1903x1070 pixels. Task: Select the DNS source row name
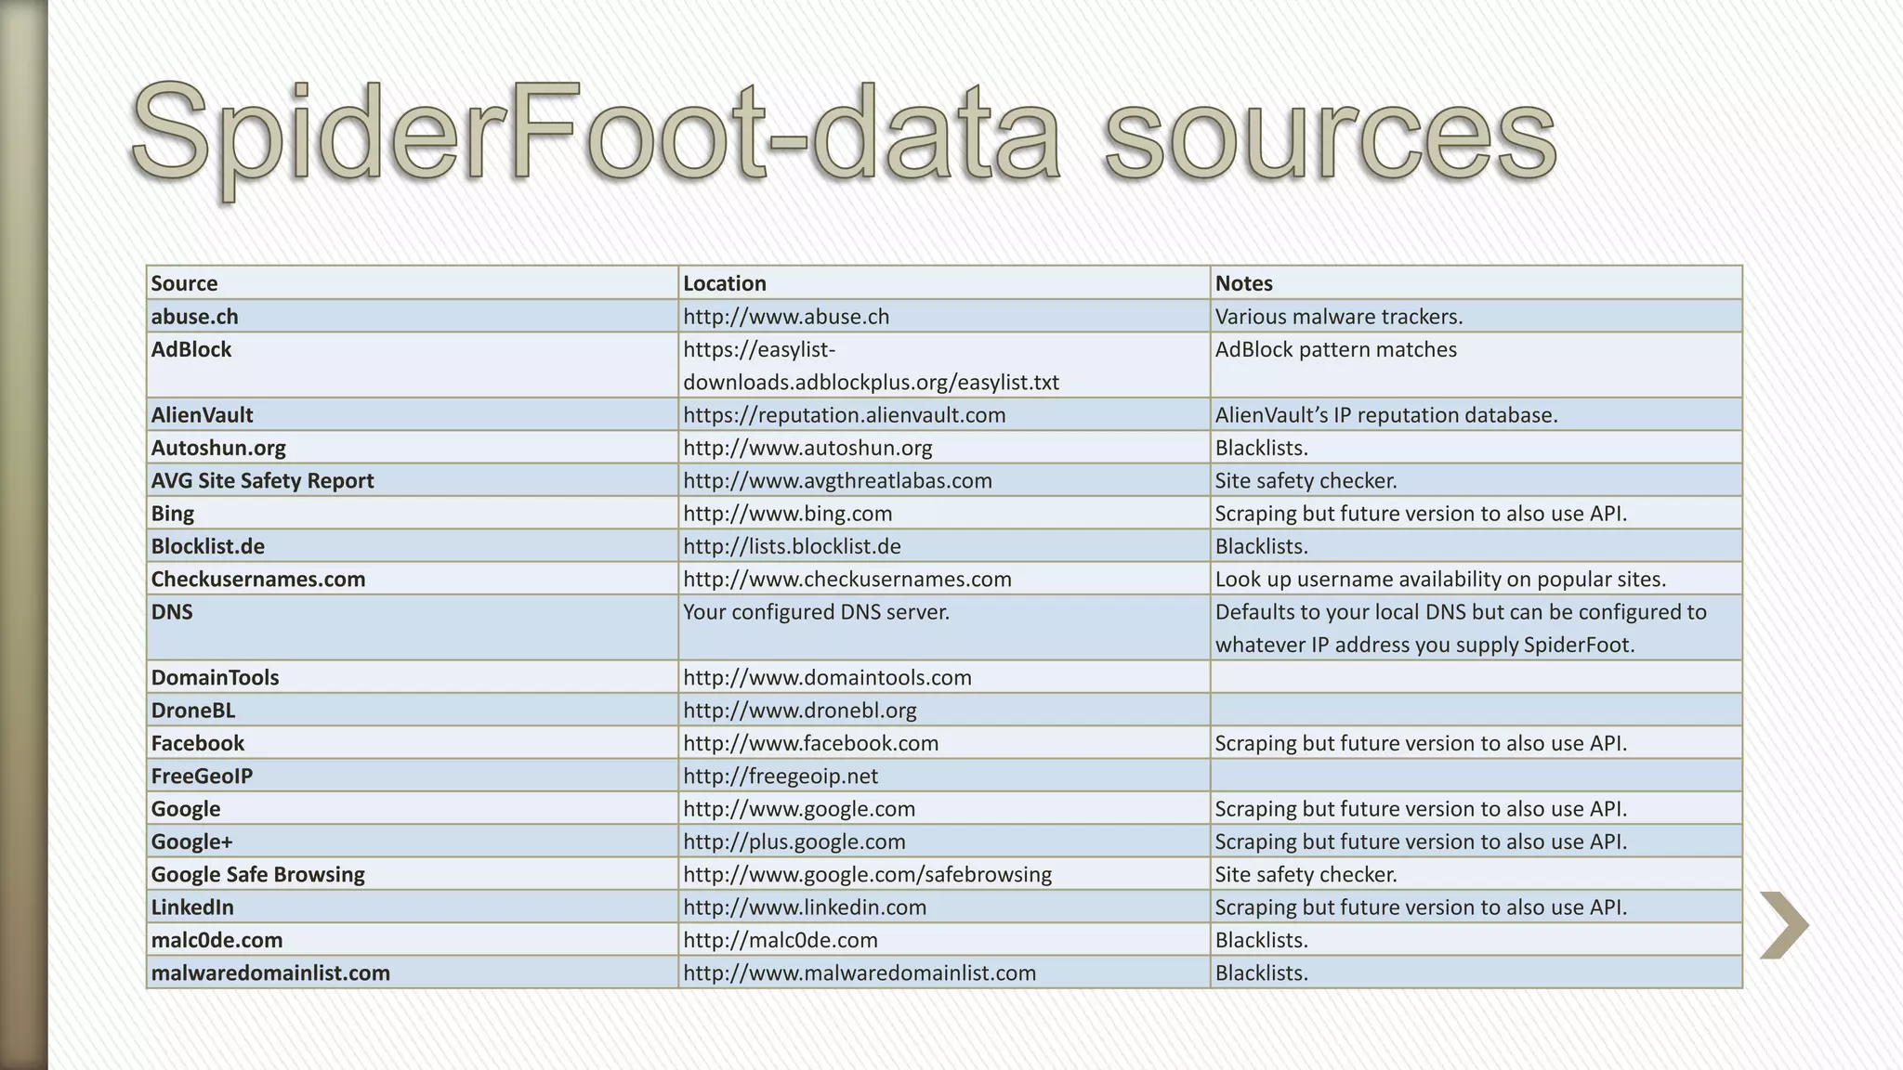pos(172,612)
